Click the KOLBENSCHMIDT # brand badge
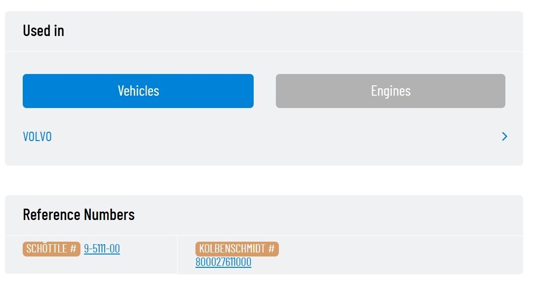The image size is (535, 292). click(x=237, y=249)
